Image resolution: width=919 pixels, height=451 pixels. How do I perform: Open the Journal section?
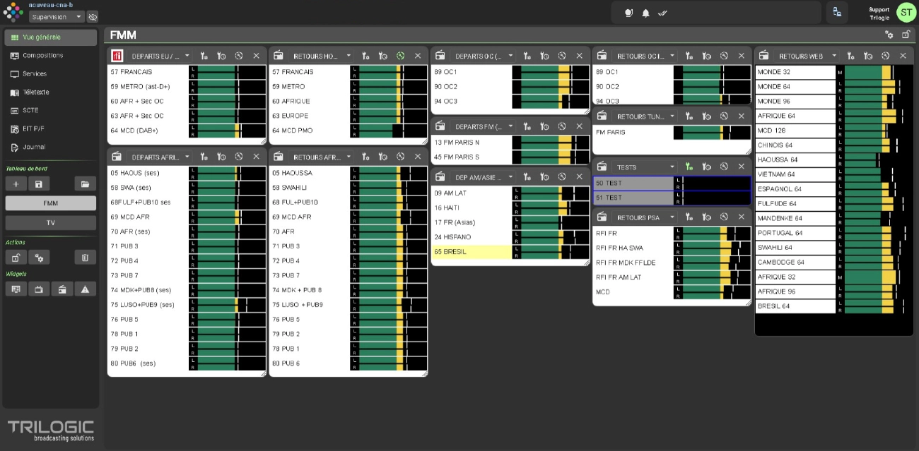point(51,148)
